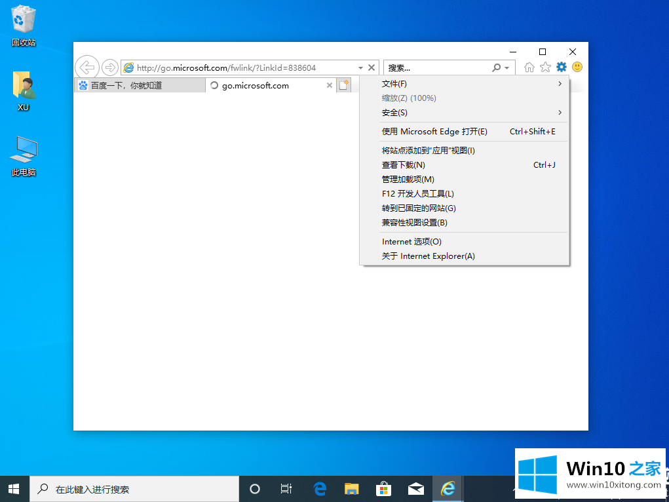Select 关于 Internet Explorer(A)
The image size is (669, 502).
pyautogui.click(x=465, y=256)
